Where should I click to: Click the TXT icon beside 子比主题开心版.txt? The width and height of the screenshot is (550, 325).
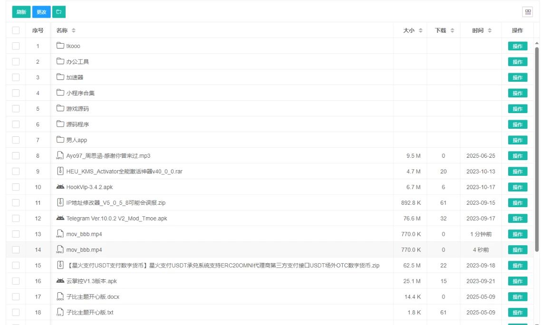click(59, 312)
